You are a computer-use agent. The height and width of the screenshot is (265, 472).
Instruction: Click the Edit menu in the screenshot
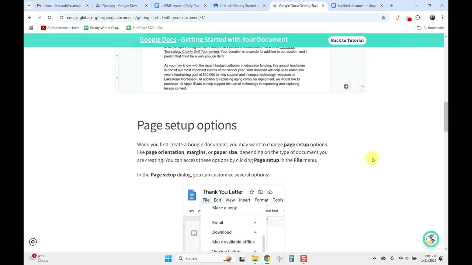click(217, 200)
